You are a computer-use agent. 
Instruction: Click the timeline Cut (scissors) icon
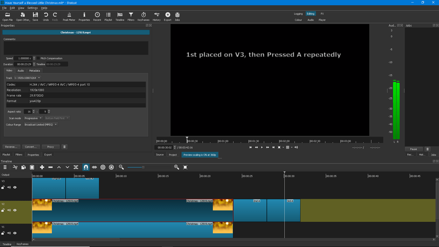click(x=15, y=167)
